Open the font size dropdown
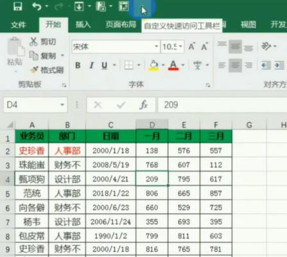Viewport: 287px width, 257px height. click(x=180, y=46)
